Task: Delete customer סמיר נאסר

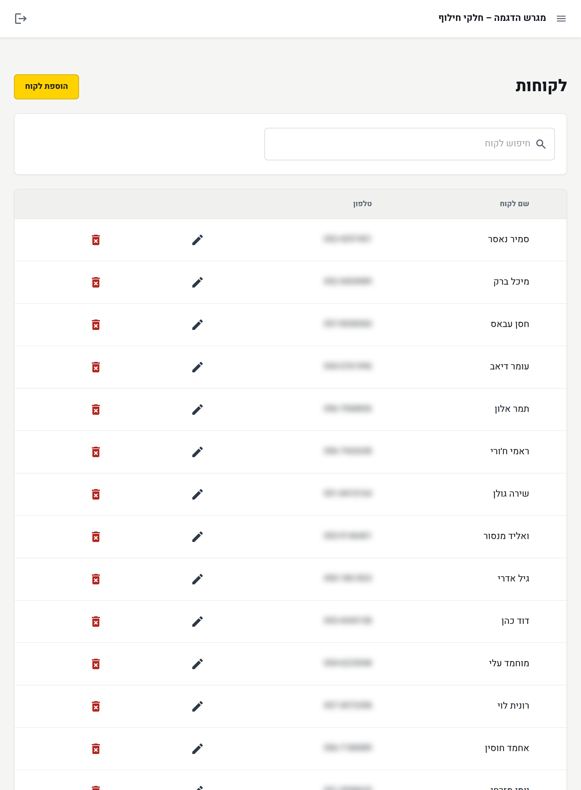Action: click(x=96, y=240)
